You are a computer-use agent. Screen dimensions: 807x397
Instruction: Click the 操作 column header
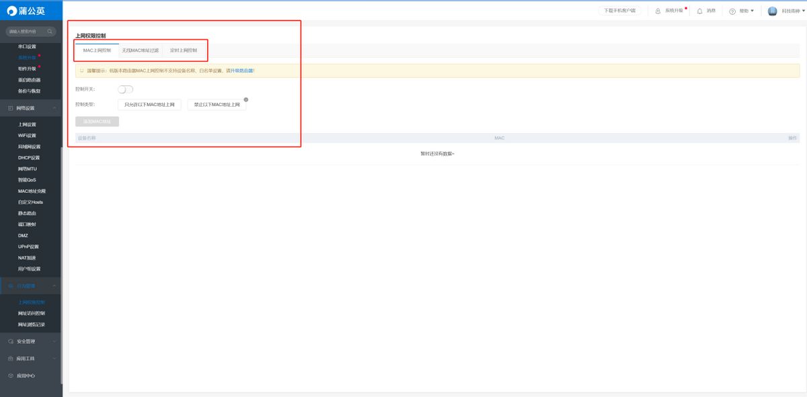coord(792,138)
